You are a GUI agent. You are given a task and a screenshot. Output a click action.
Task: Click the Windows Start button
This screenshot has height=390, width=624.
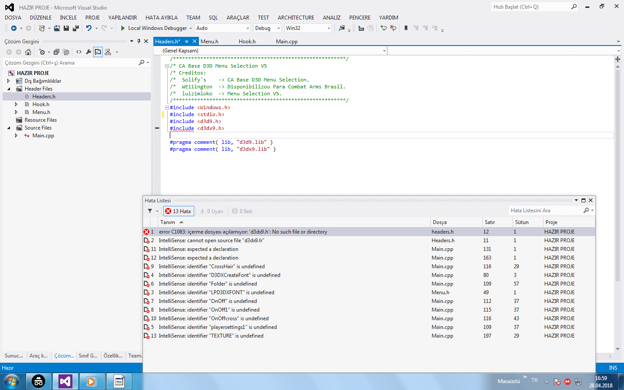click(x=12, y=381)
